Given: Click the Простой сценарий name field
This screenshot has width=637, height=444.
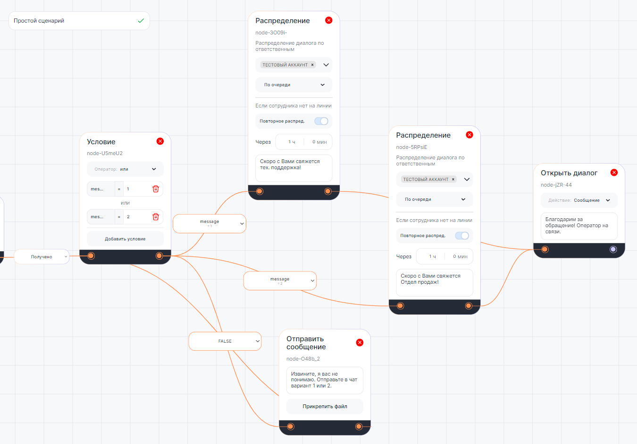Looking at the screenshot, I should tap(71, 21).
